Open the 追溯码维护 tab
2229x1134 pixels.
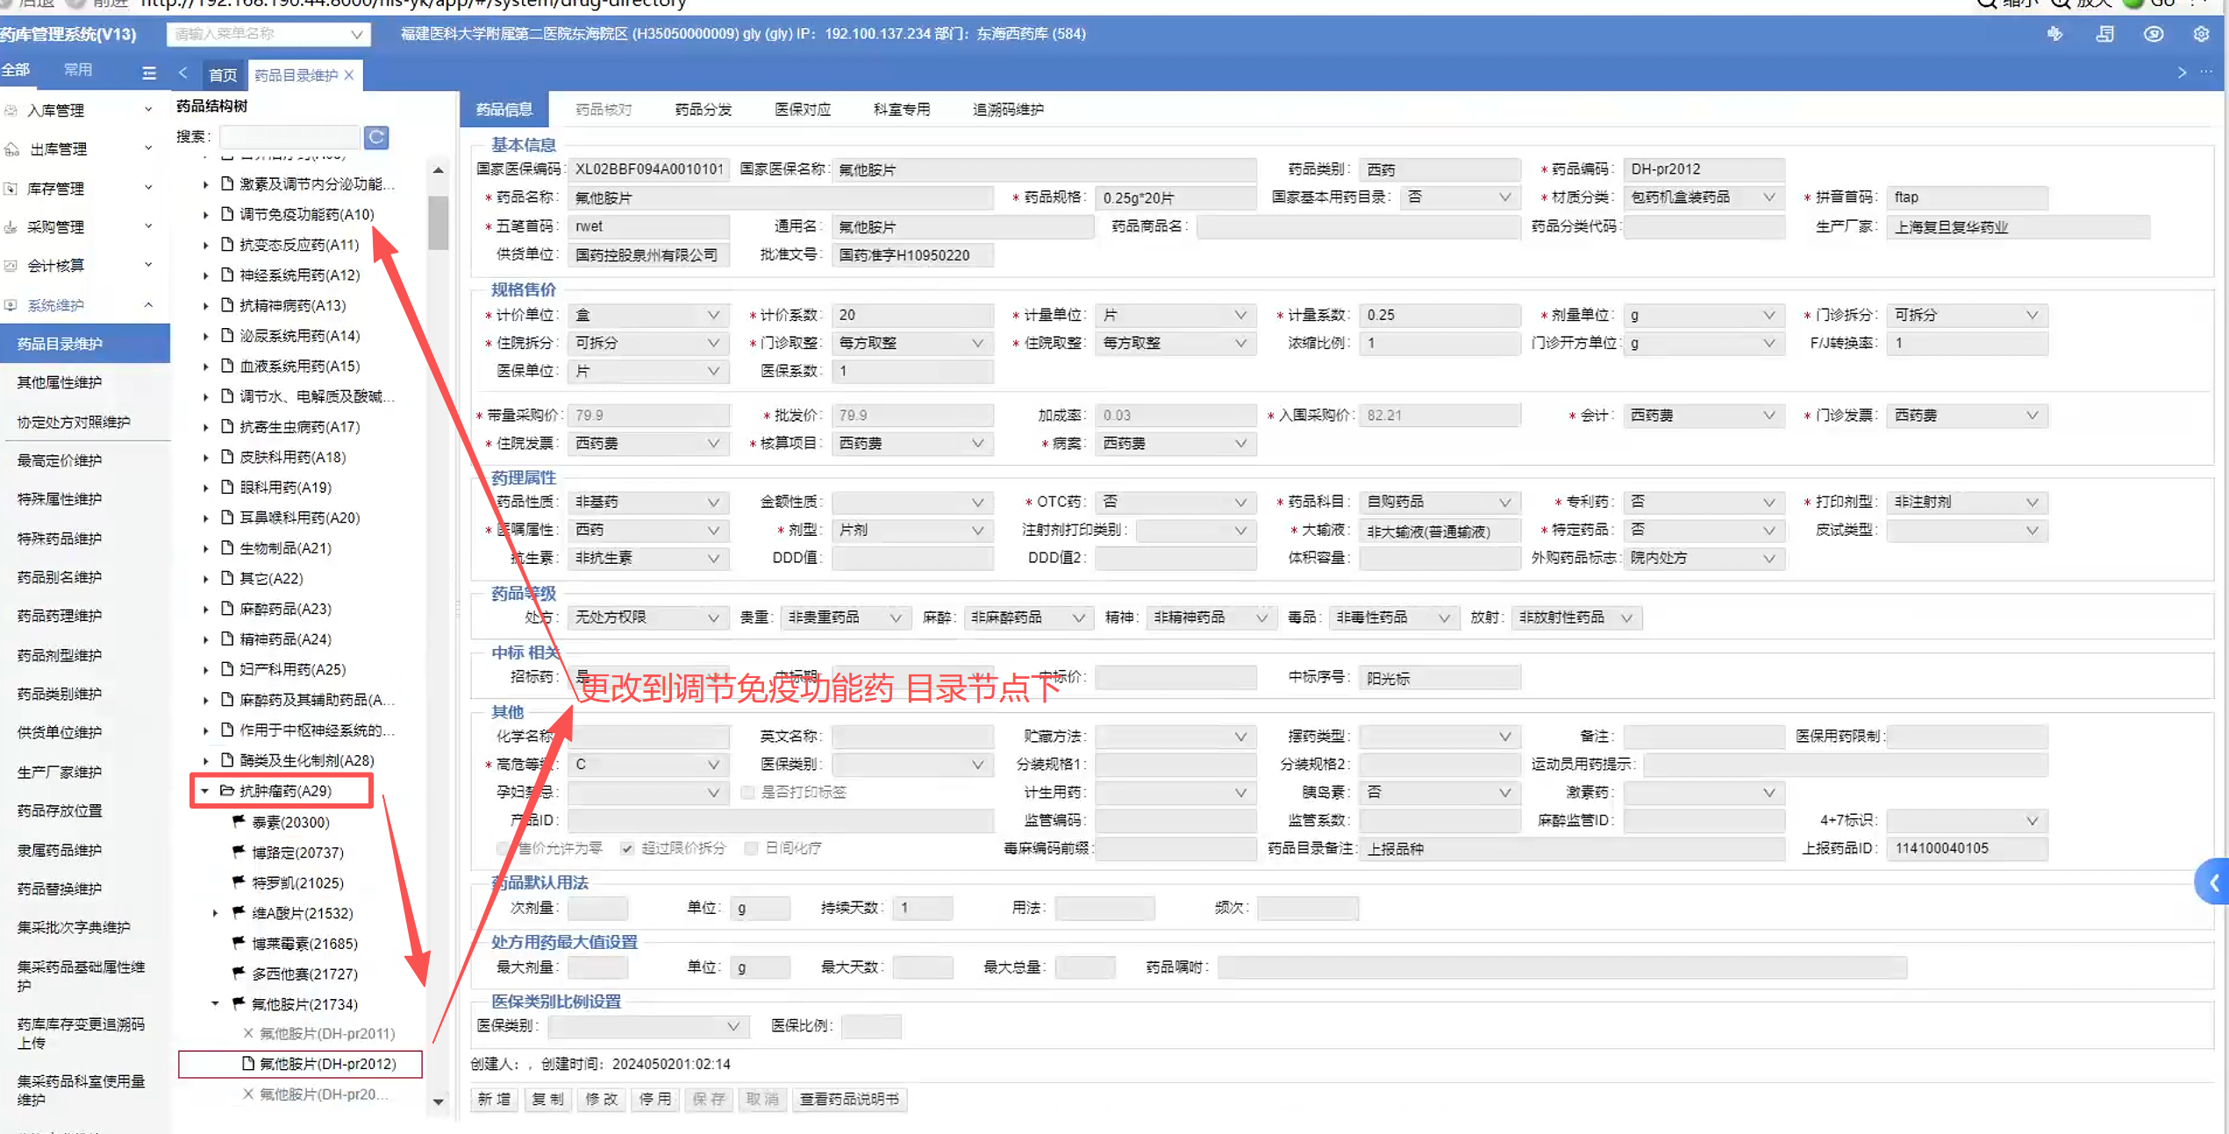(1007, 110)
